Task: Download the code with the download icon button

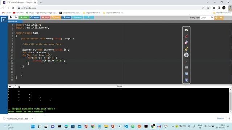Action: coord(88,17)
